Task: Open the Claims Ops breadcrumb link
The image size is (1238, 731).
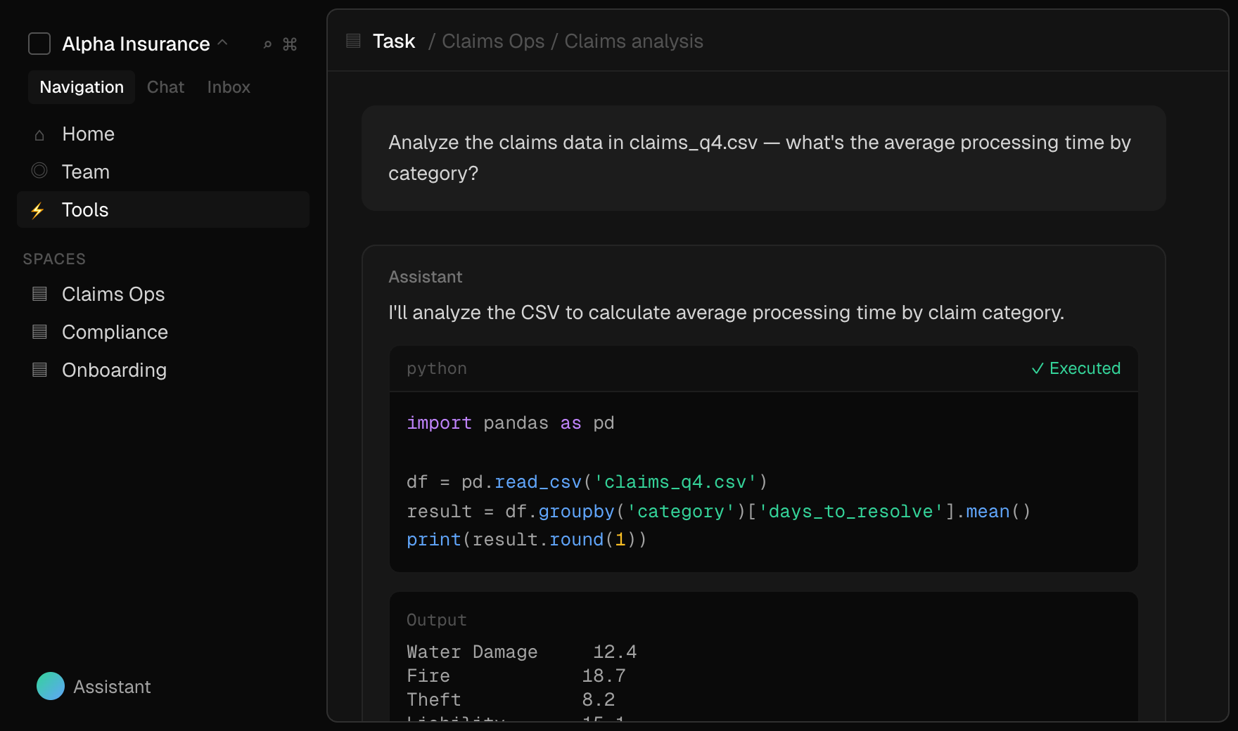Action: [492, 41]
